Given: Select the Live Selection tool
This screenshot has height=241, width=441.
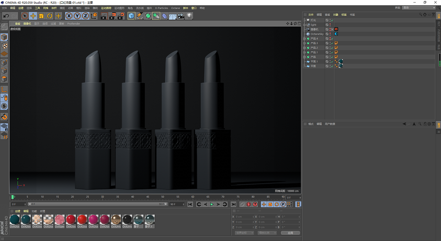Looking at the screenshot, I should (25, 16).
